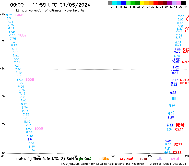Click the latitude axis label -26
189x166 pixels.
coord(2,96)
